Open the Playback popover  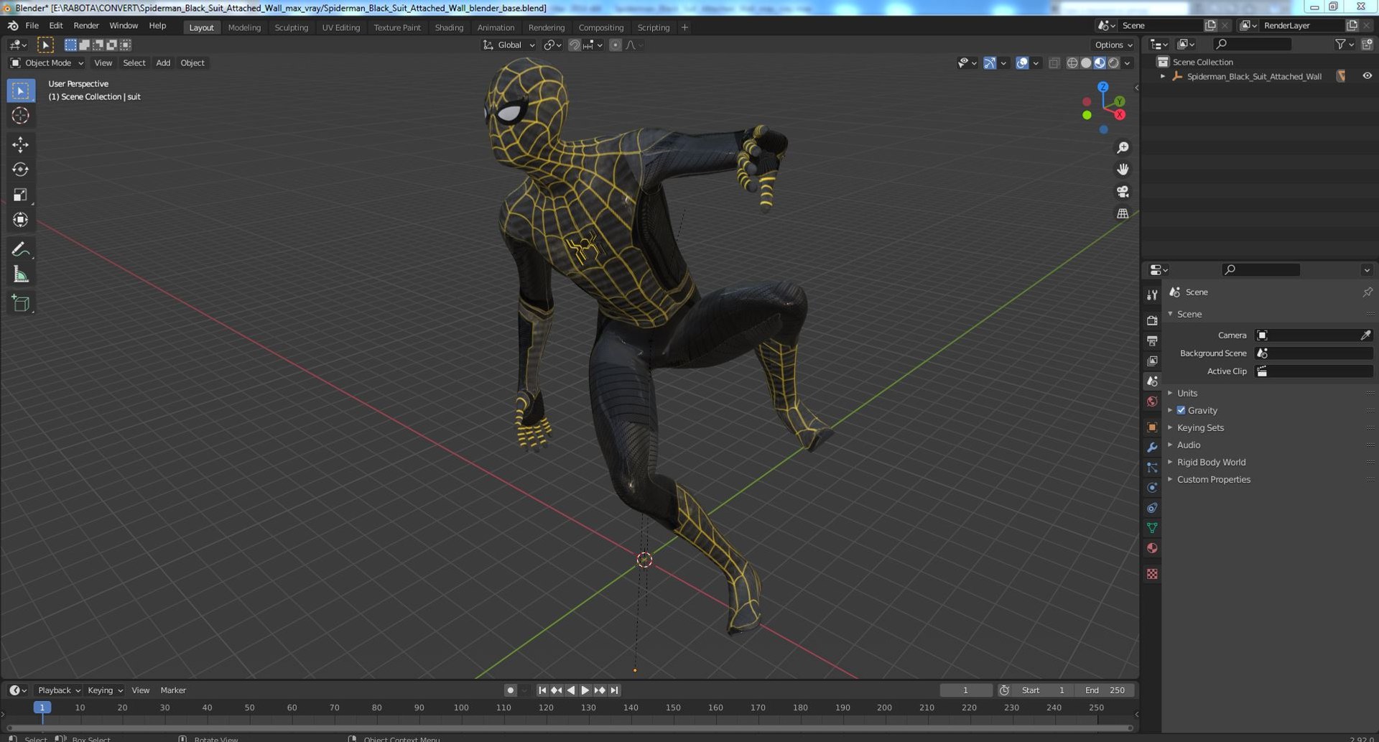pyautogui.click(x=58, y=690)
